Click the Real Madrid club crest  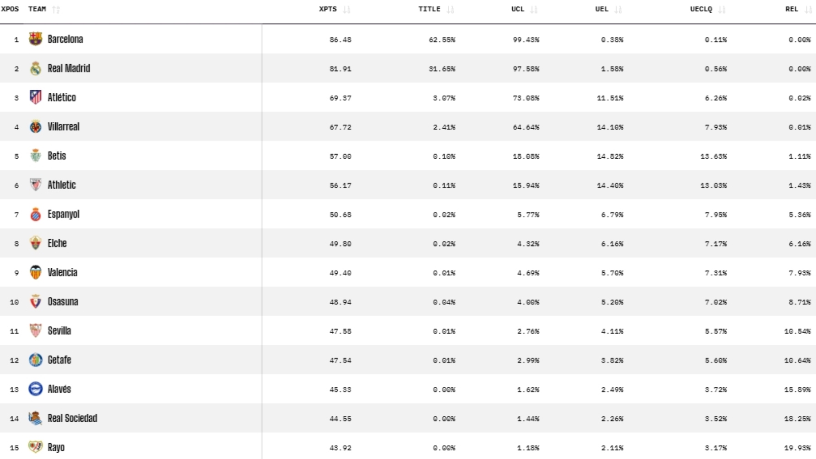[35, 68]
